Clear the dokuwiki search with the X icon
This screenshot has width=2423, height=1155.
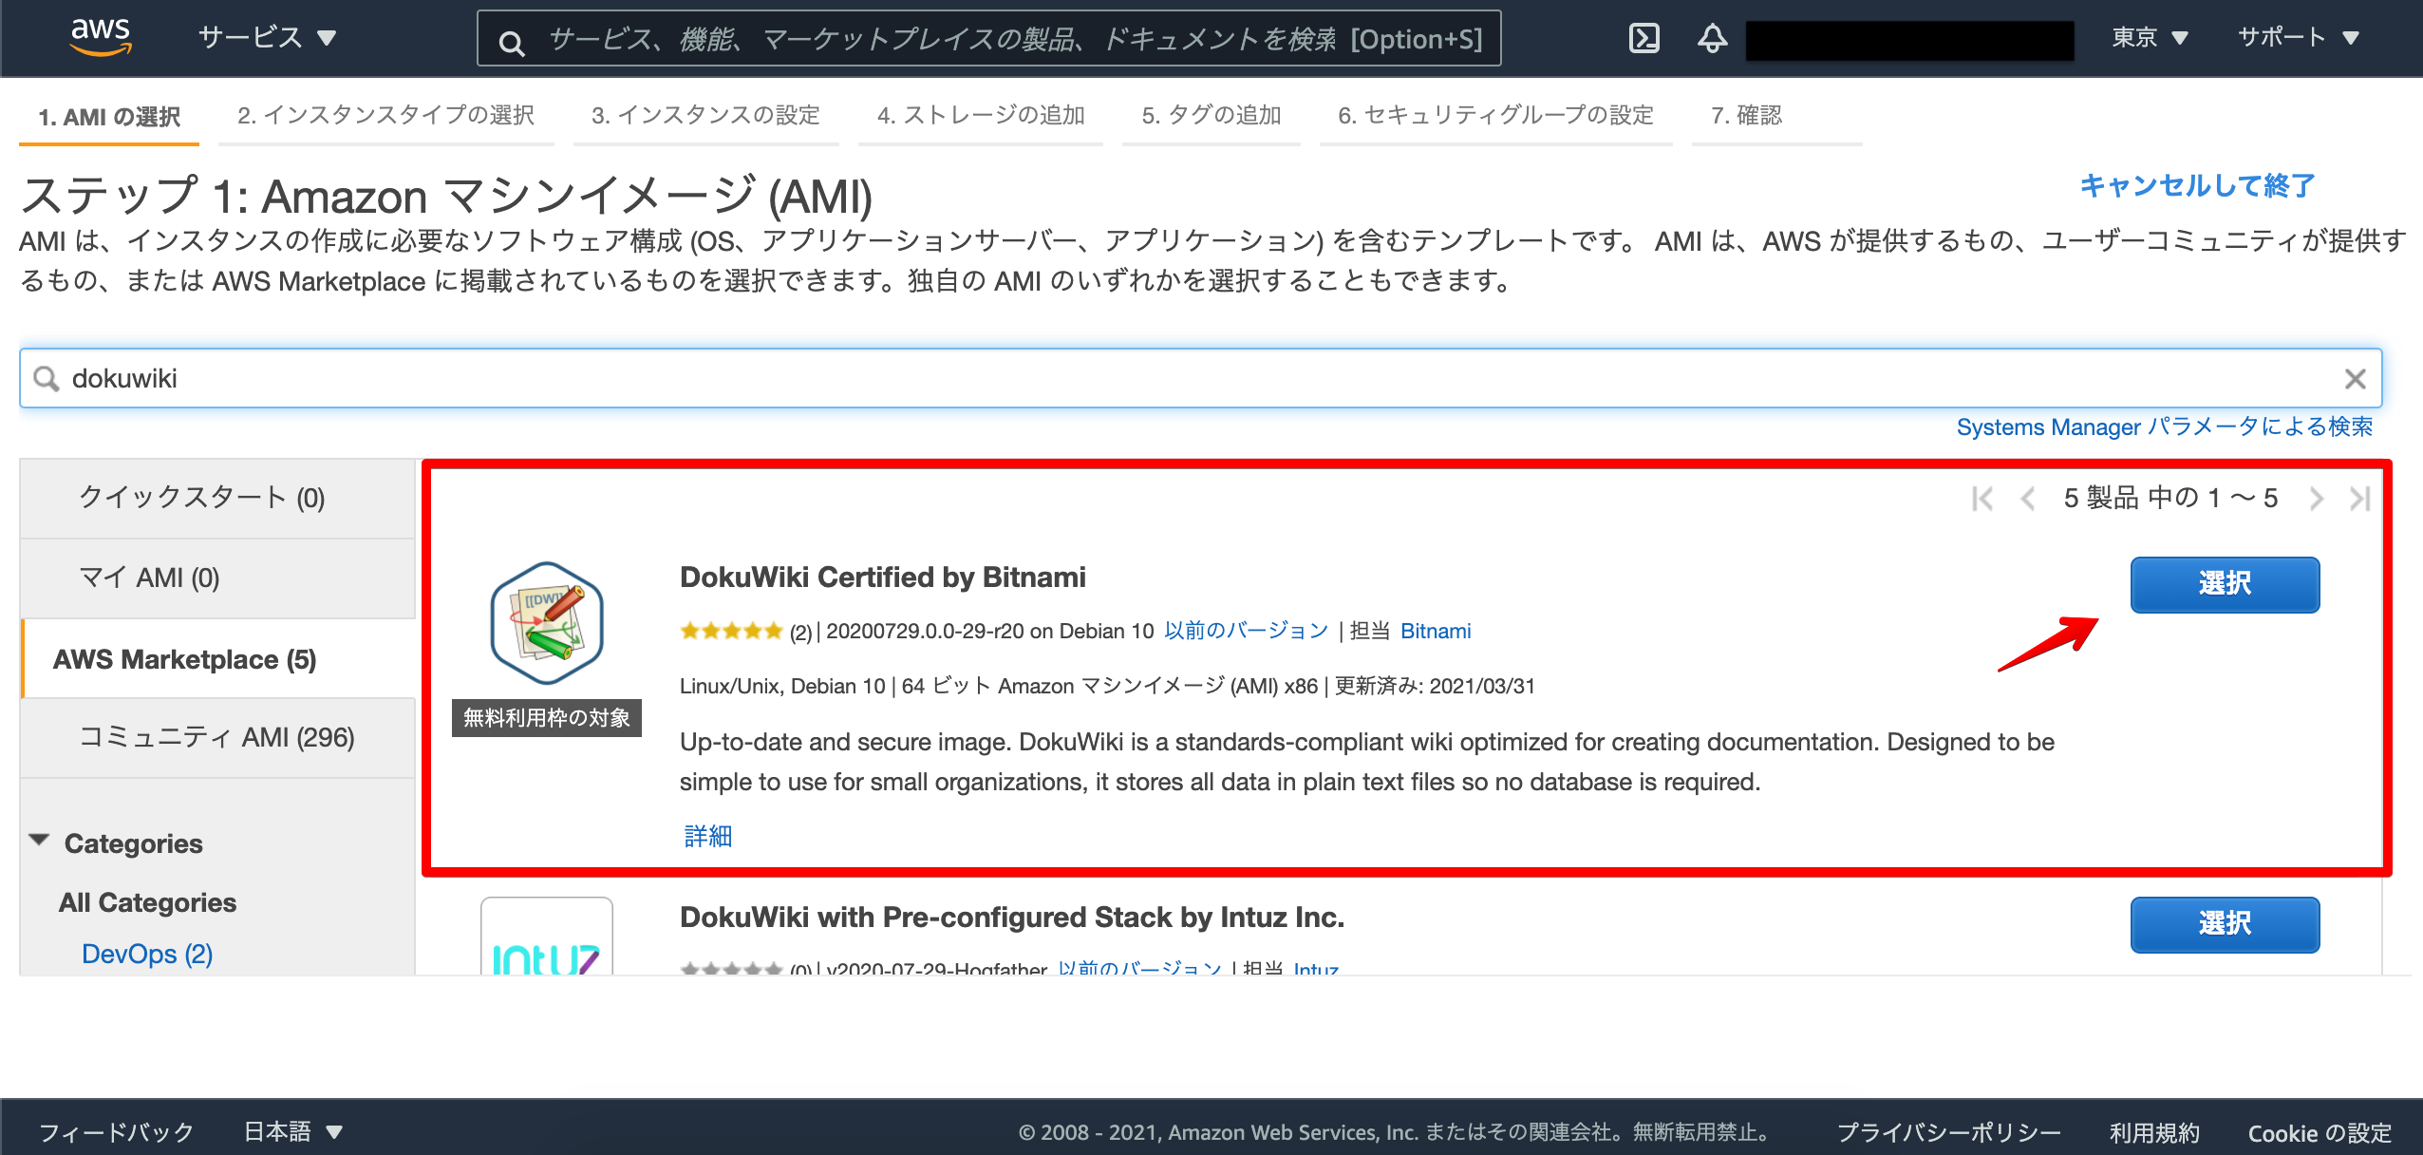(x=2355, y=378)
